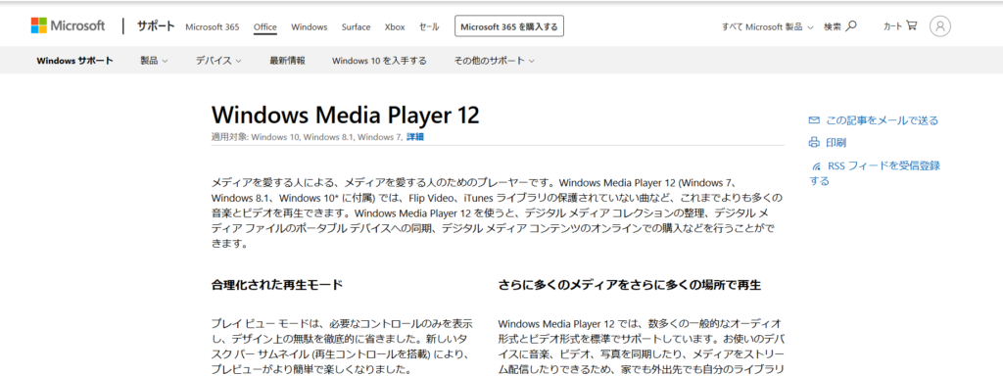This screenshot has width=1003, height=376.
Task: Click the account profile avatar icon
Action: [x=939, y=26]
